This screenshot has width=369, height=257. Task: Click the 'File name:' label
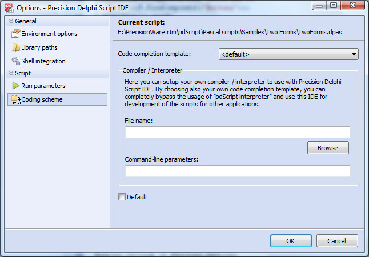(x=139, y=121)
